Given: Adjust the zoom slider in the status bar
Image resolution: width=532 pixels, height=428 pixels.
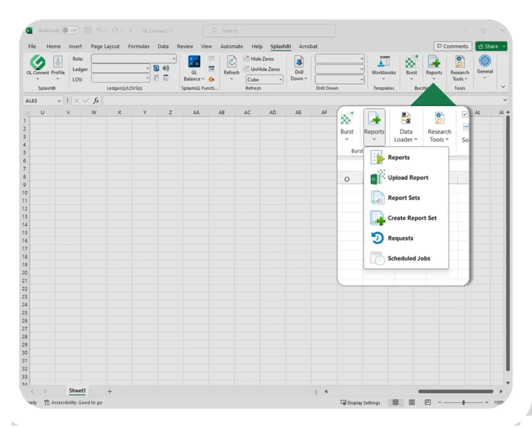Looking at the screenshot, I should (463, 403).
